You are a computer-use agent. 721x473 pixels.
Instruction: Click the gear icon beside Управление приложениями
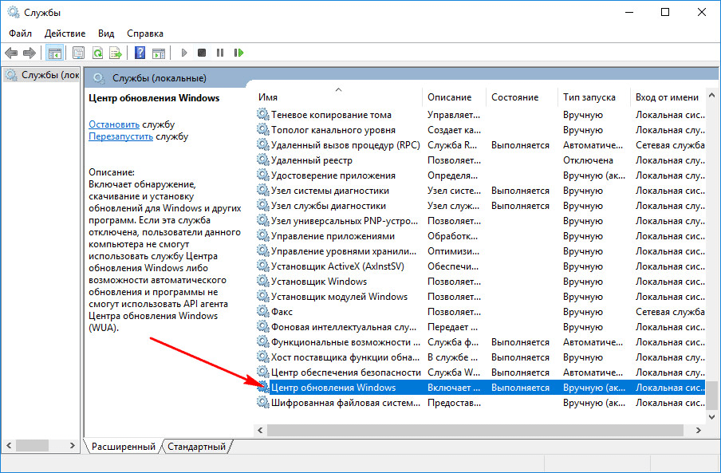[x=262, y=236]
